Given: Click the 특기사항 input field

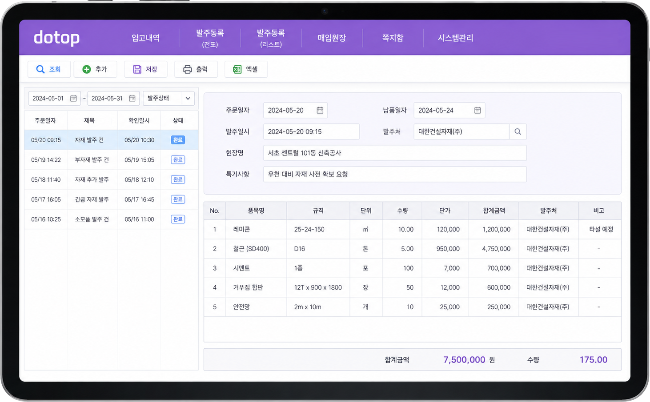Looking at the screenshot, I should point(395,174).
